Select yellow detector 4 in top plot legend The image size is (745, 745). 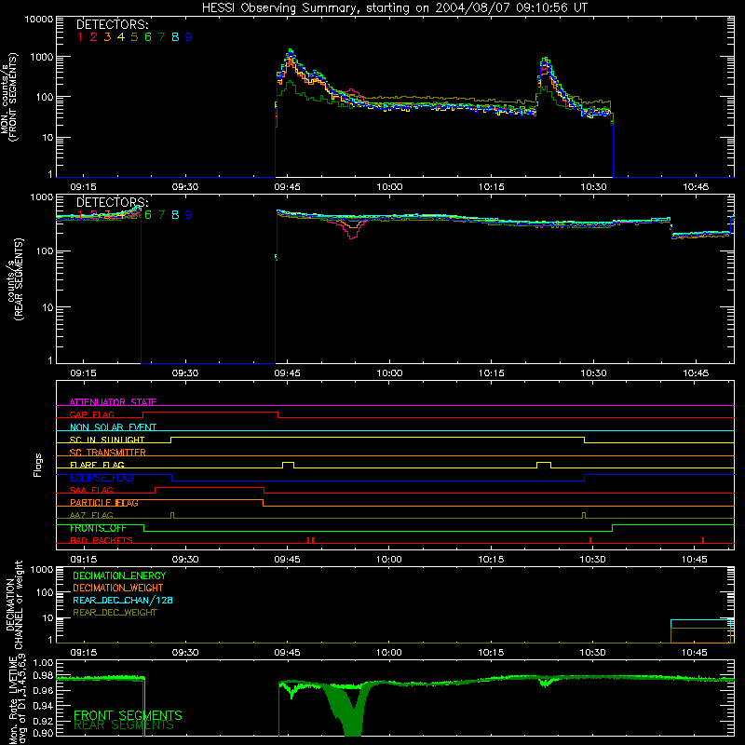tap(121, 37)
